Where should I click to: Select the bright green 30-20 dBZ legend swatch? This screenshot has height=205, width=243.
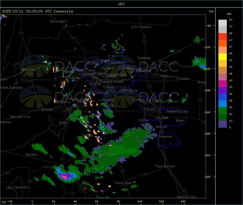click(x=222, y=110)
